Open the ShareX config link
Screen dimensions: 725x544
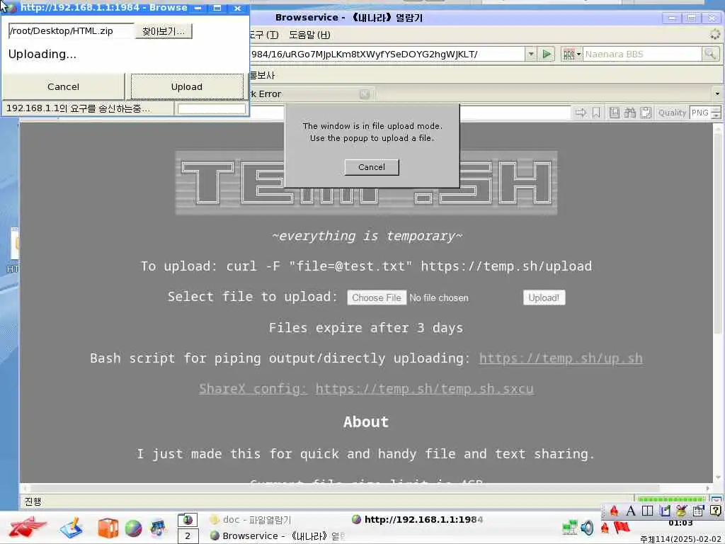pyautogui.click(x=253, y=389)
